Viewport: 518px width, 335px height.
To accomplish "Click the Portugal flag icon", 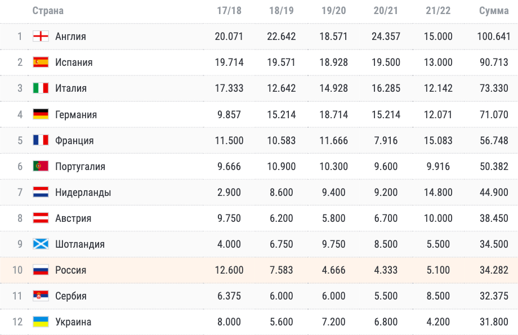I will 41,166.
